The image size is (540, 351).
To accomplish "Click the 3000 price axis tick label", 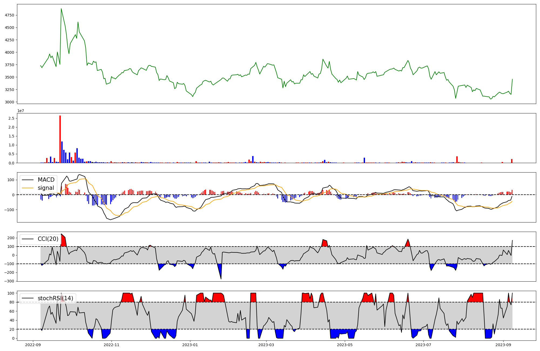I will (x=9, y=102).
